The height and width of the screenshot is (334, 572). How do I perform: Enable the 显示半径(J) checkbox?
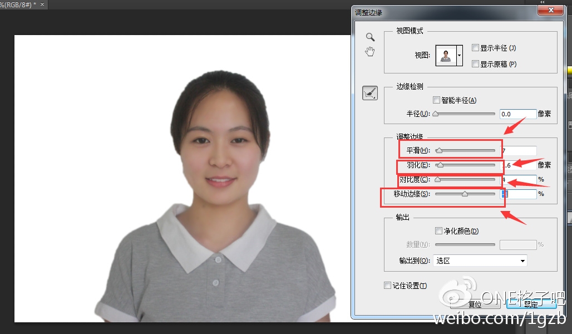click(476, 48)
